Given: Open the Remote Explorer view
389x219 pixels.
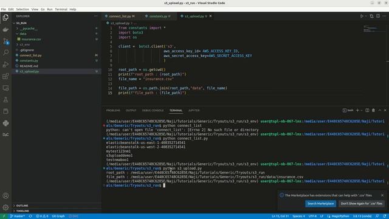Looking at the screenshot, I should point(5,88).
